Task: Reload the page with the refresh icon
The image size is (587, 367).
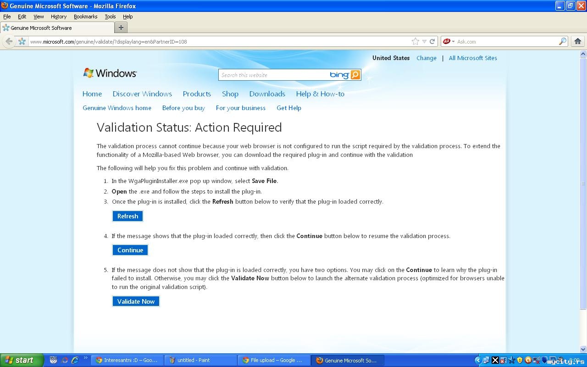Action: [x=432, y=41]
